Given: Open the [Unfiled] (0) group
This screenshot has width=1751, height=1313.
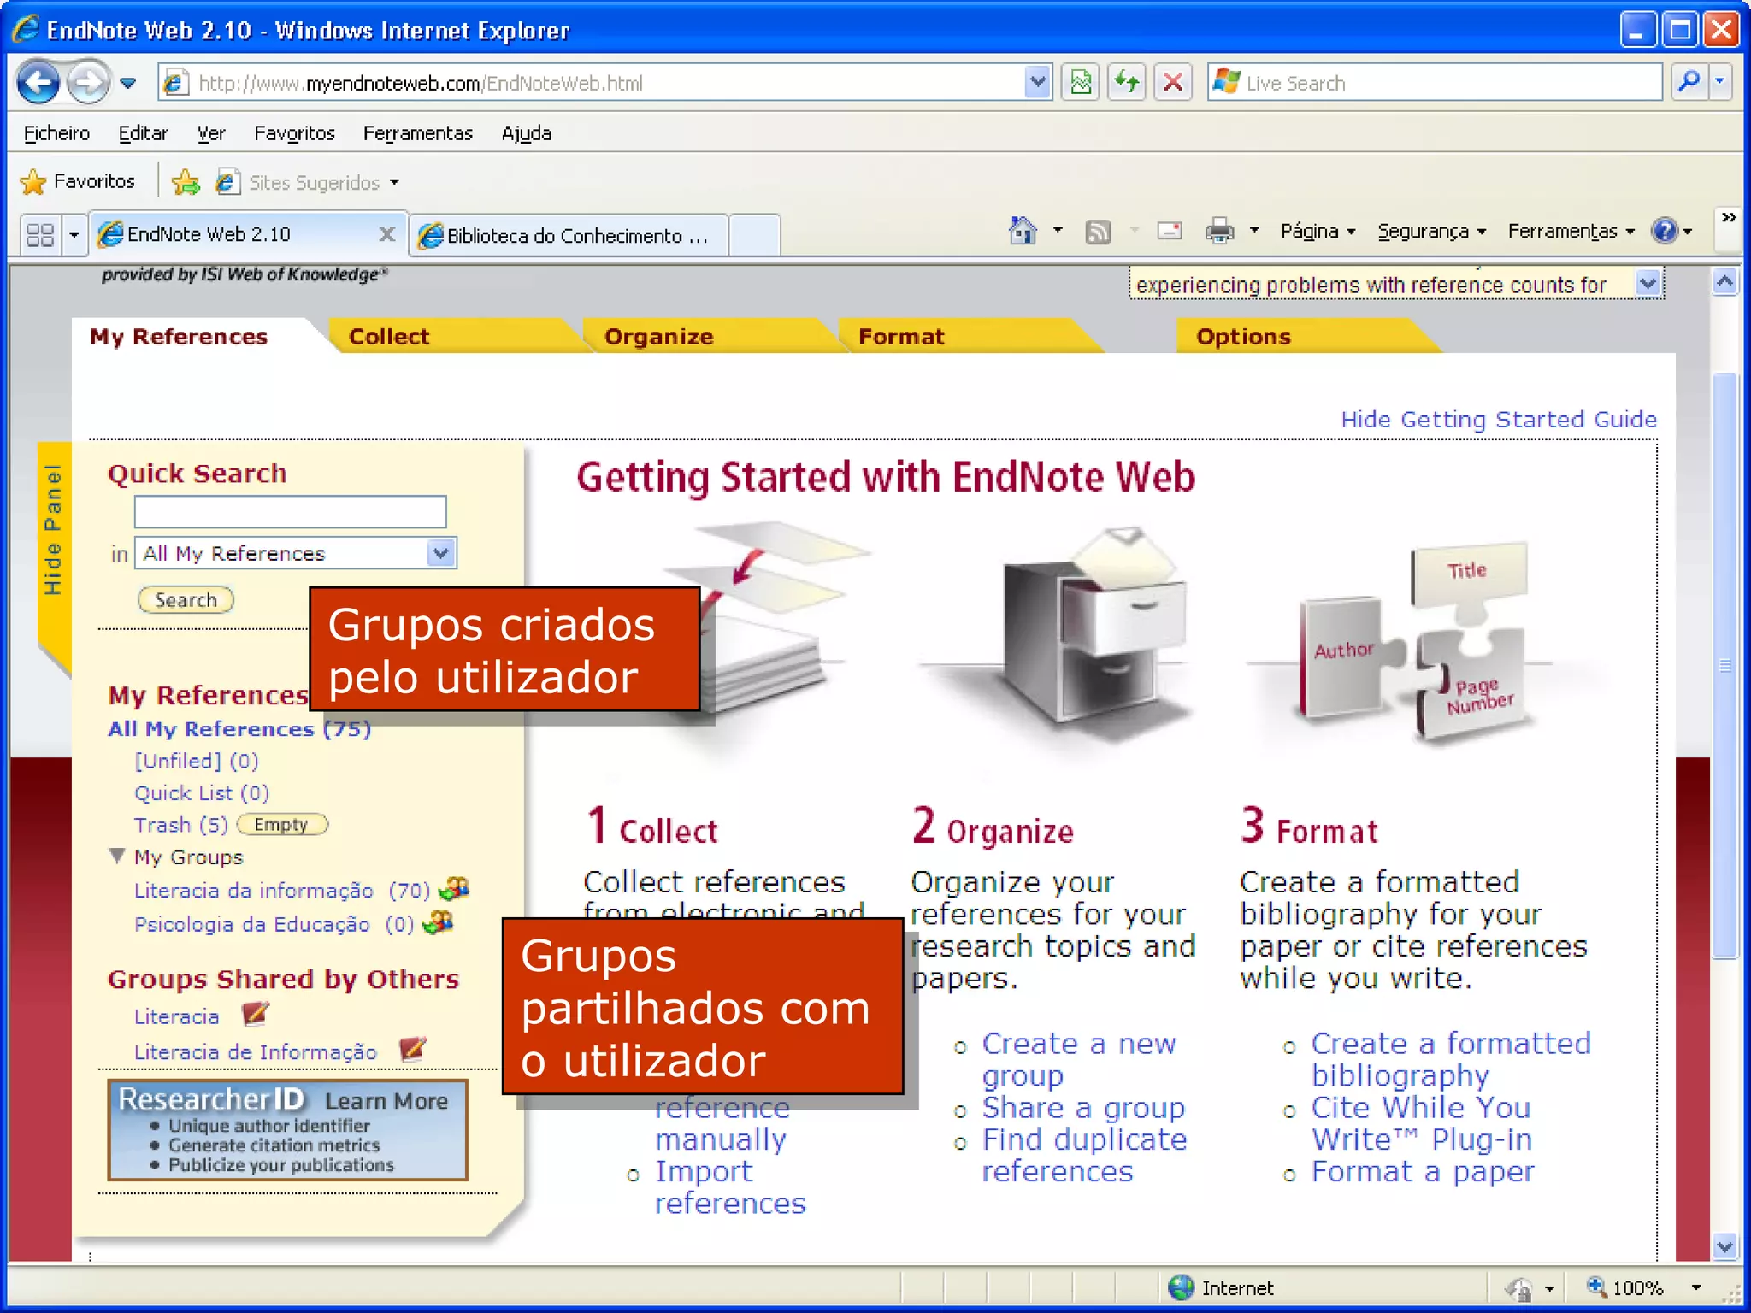Looking at the screenshot, I should click(197, 761).
